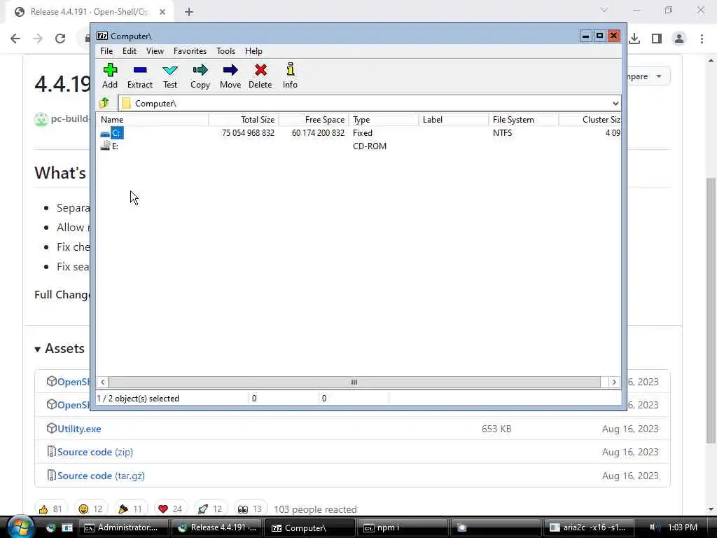Go up one folder level in 7-Zip

pyautogui.click(x=104, y=103)
